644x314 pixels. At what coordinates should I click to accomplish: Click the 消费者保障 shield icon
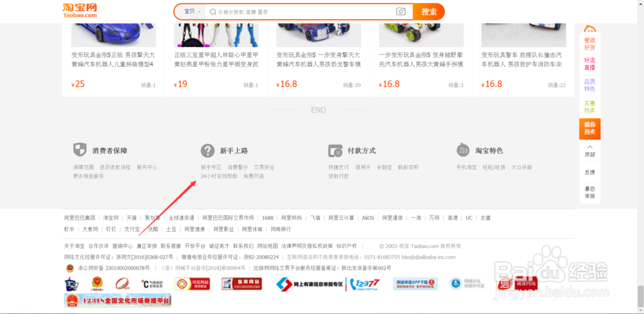(x=80, y=150)
